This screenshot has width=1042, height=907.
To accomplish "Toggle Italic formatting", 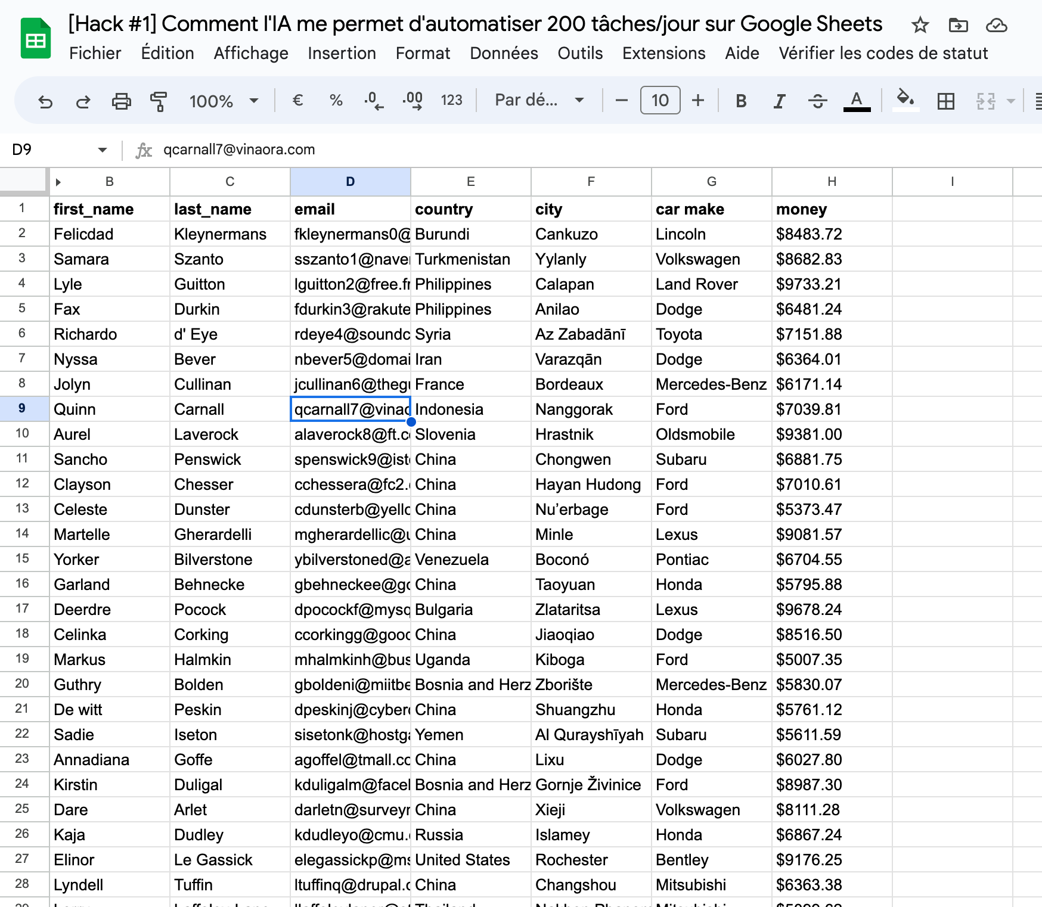I will tap(779, 101).
